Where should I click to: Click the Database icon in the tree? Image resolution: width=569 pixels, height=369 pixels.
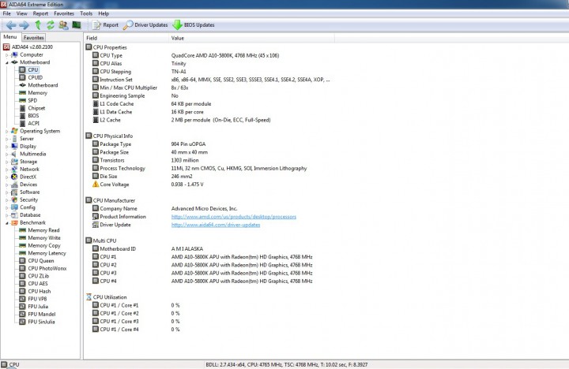[14, 214]
